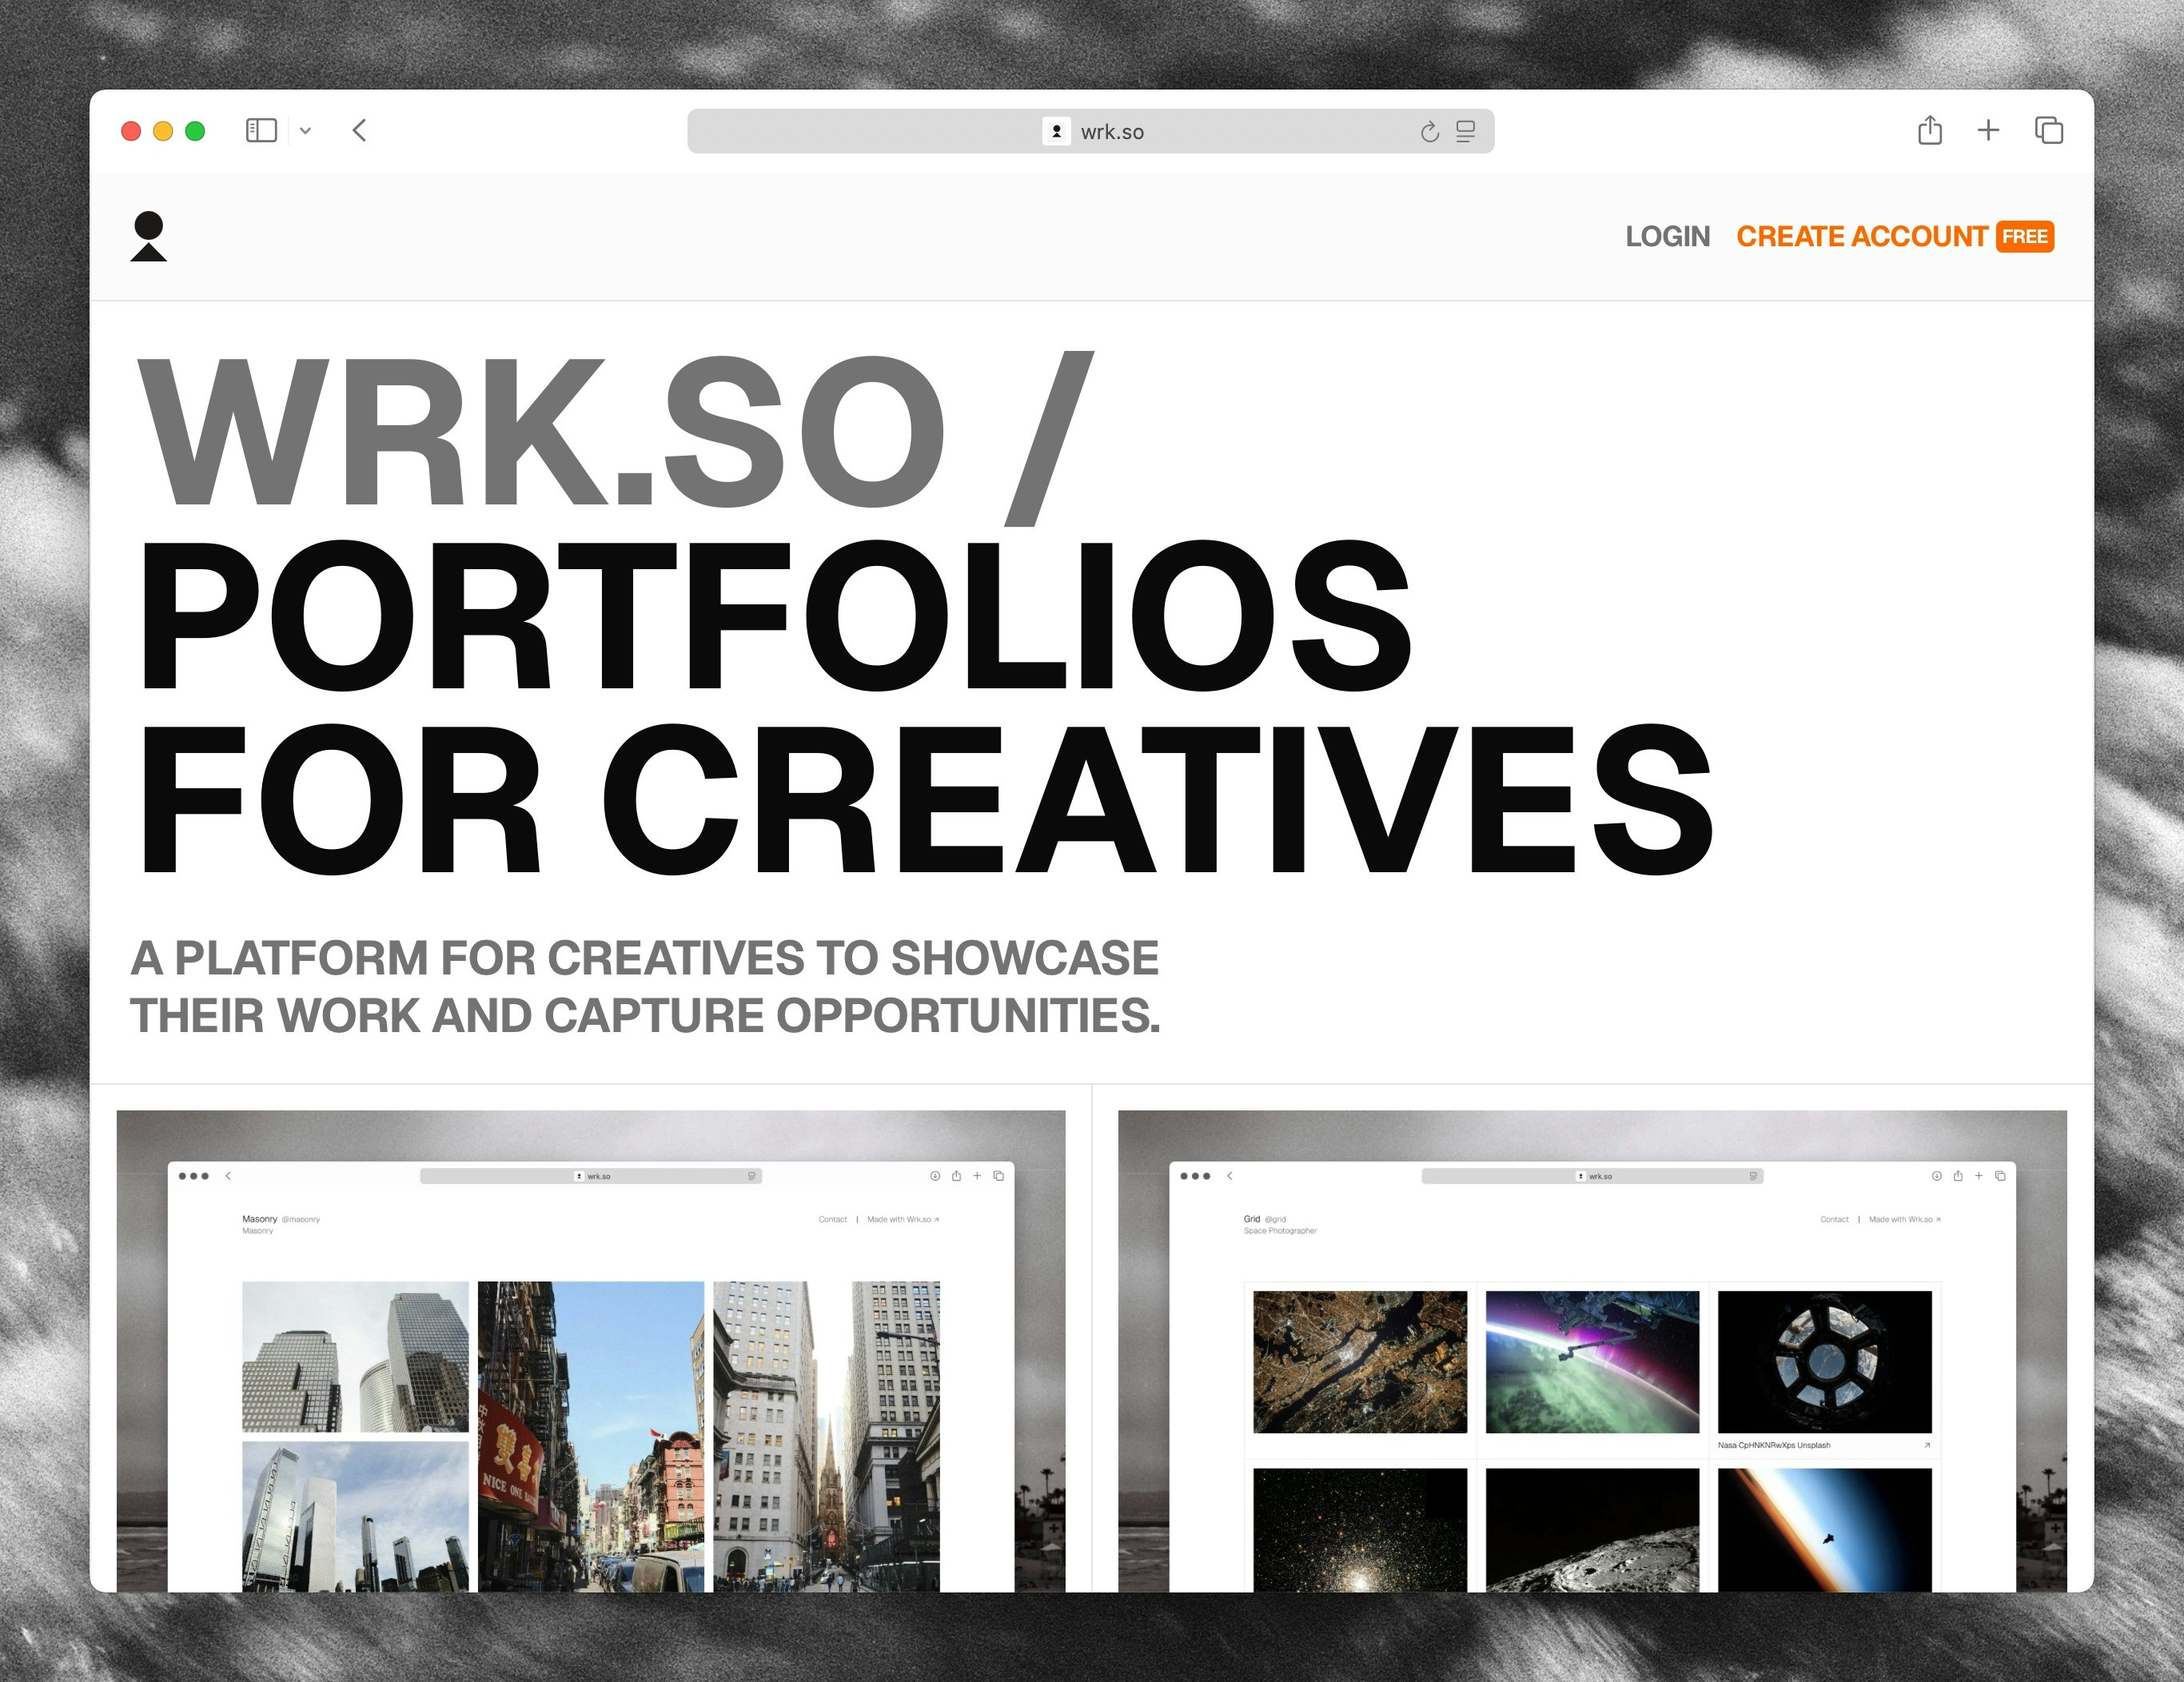Click the Masonry profile name
The width and height of the screenshot is (2184, 1682).
pos(259,1219)
